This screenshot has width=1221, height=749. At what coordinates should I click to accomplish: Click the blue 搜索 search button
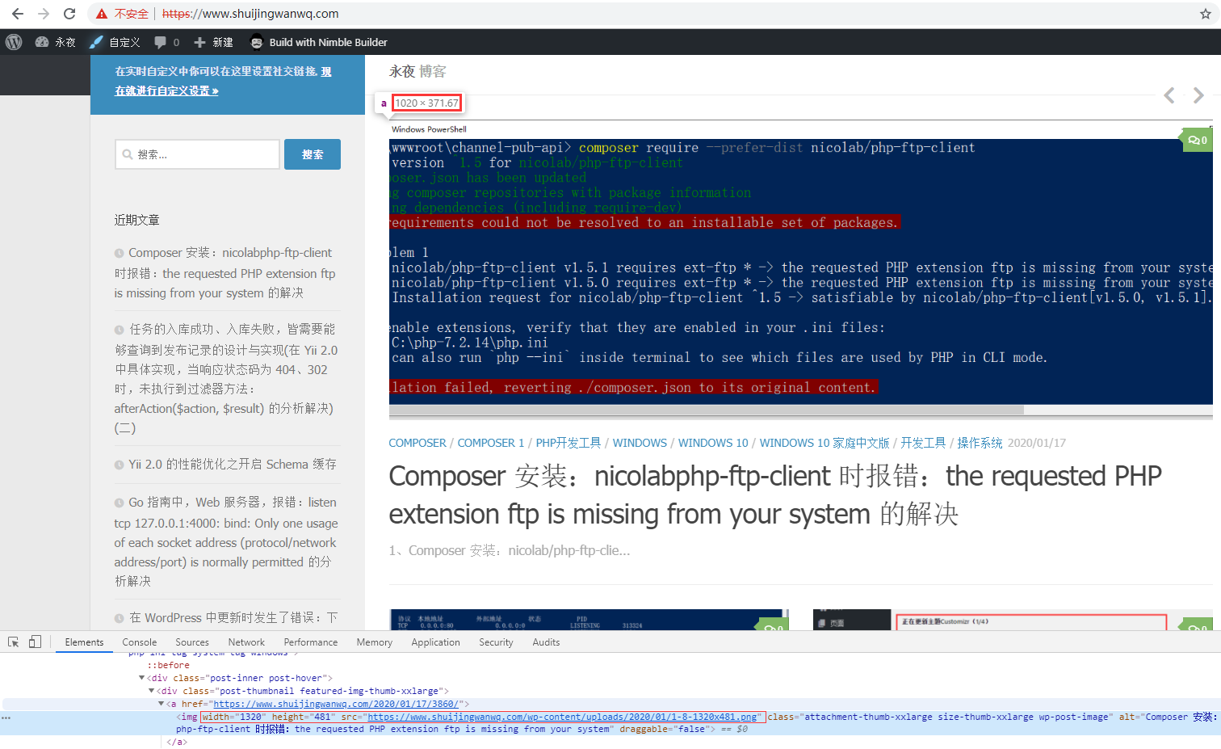313,154
